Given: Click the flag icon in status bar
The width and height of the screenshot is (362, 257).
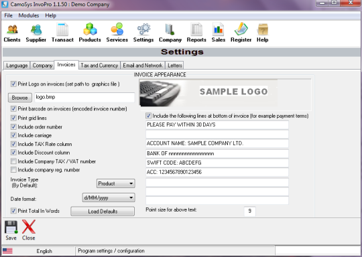Looking at the screenshot, I should pos(7,251).
